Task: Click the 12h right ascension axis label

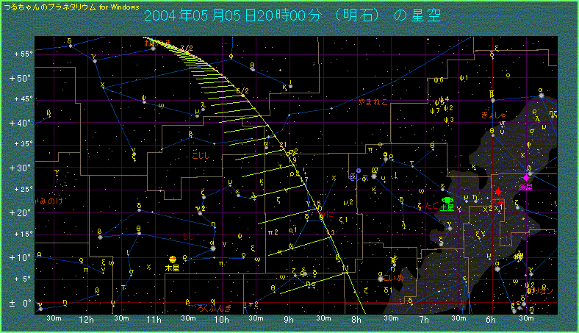Action: pyautogui.click(x=85, y=320)
